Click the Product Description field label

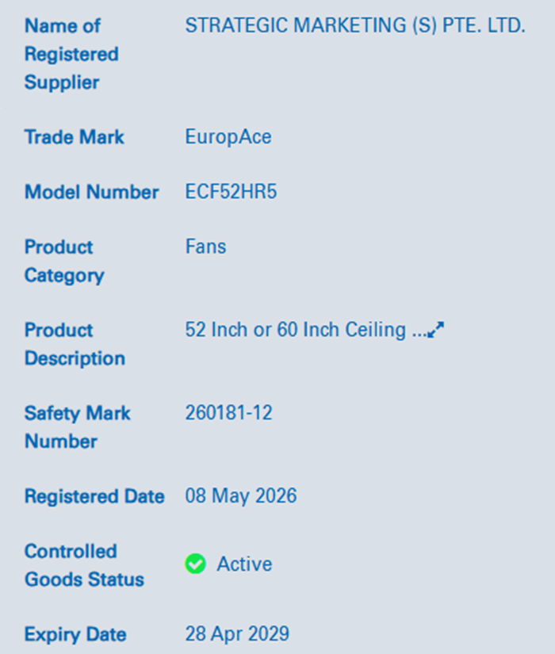pyautogui.click(x=75, y=344)
